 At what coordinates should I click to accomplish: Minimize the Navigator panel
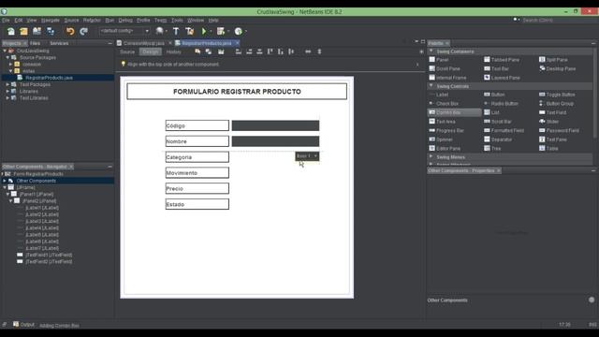110,167
